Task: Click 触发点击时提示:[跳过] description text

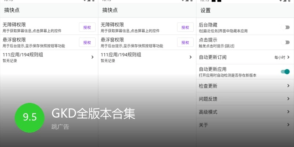Action: [x=216, y=46]
